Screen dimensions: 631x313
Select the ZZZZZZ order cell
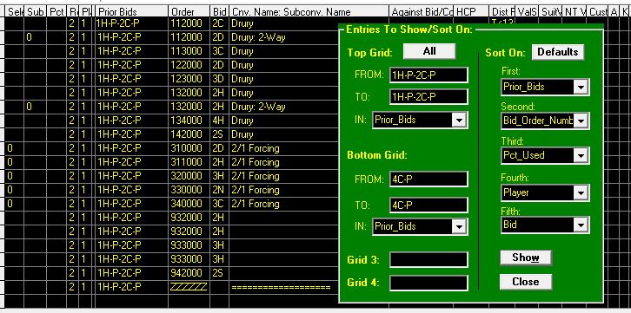[x=189, y=287]
